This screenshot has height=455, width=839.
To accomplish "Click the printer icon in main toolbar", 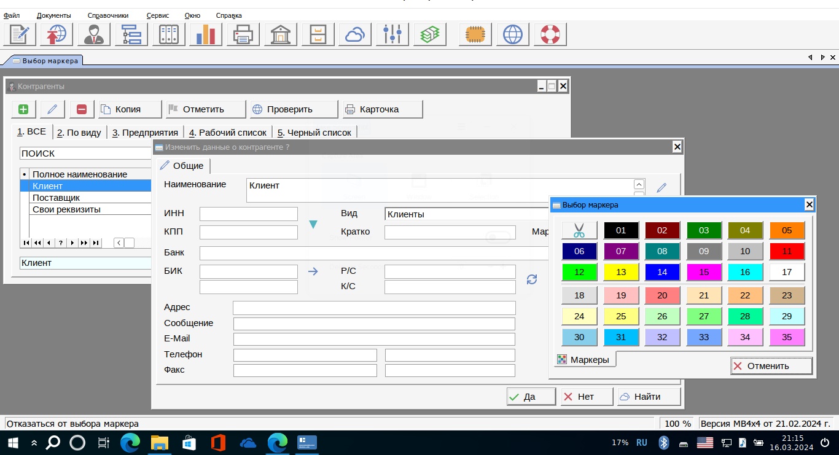I will 243,34.
